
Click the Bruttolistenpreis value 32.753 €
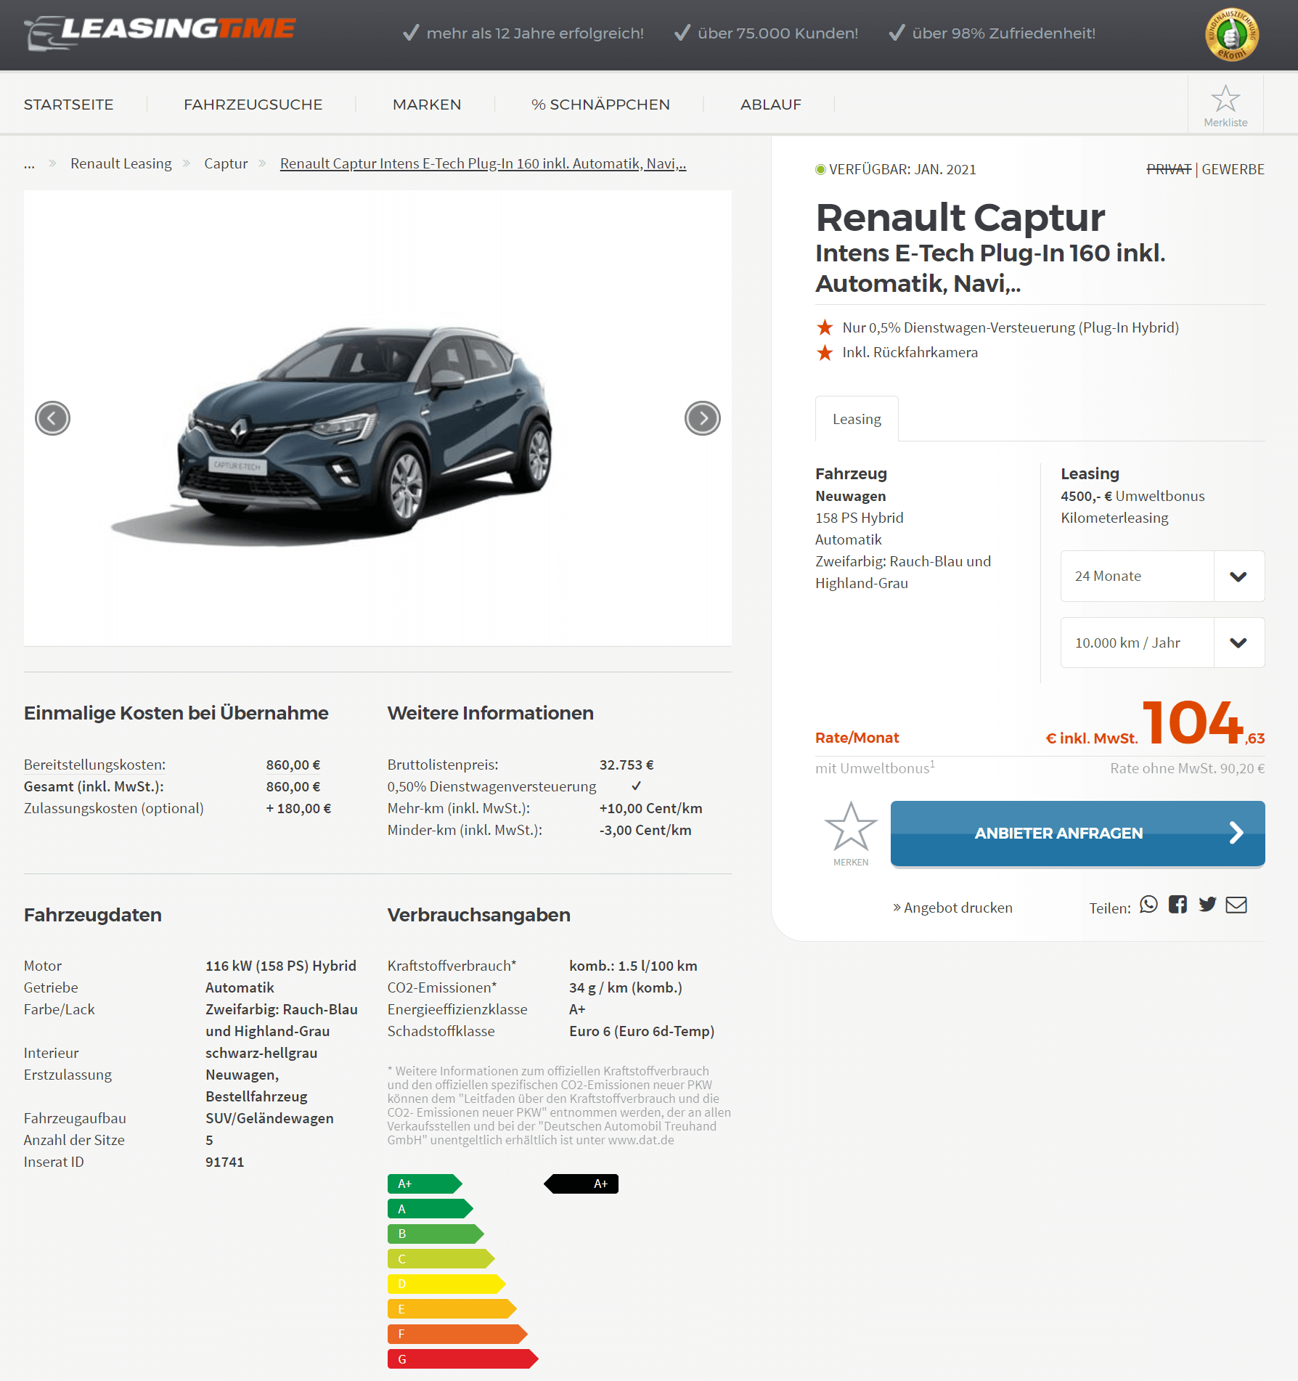click(626, 765)
